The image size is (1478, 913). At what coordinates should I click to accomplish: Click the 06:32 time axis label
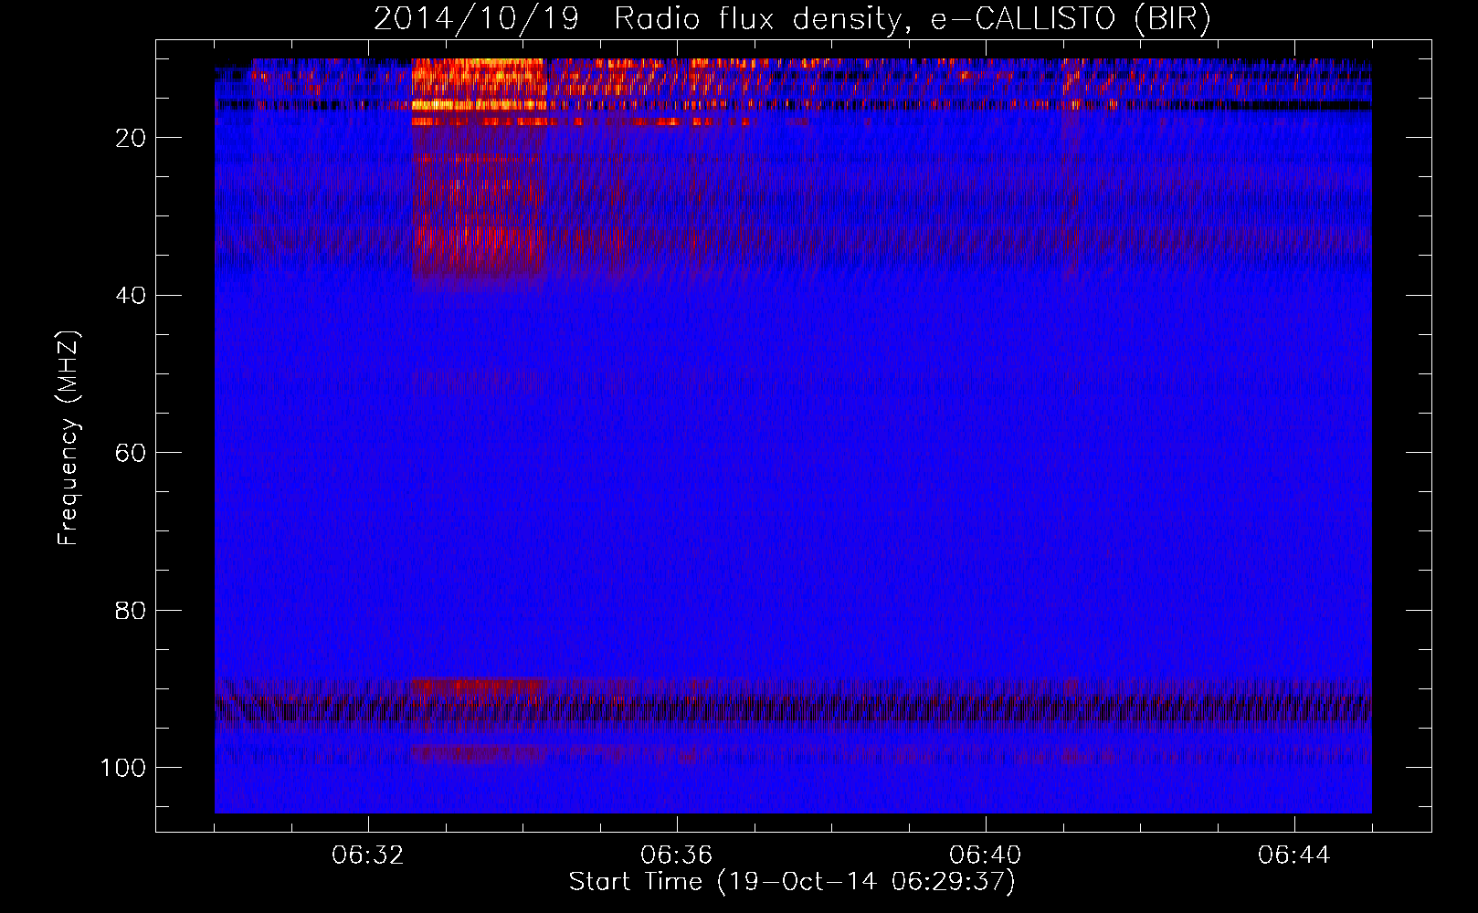coord(368,855)
